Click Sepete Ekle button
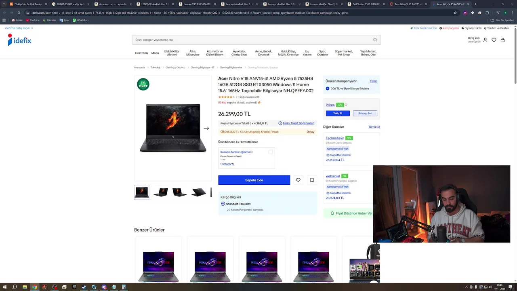 point(254,180)
